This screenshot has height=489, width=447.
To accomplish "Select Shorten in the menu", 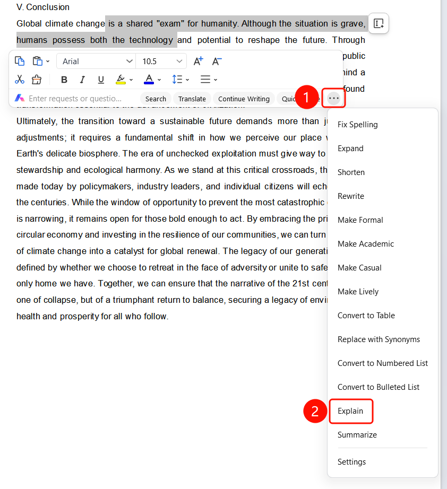I will [351, 172].
